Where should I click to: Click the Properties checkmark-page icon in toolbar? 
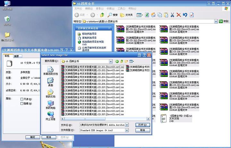coord(192,15)
